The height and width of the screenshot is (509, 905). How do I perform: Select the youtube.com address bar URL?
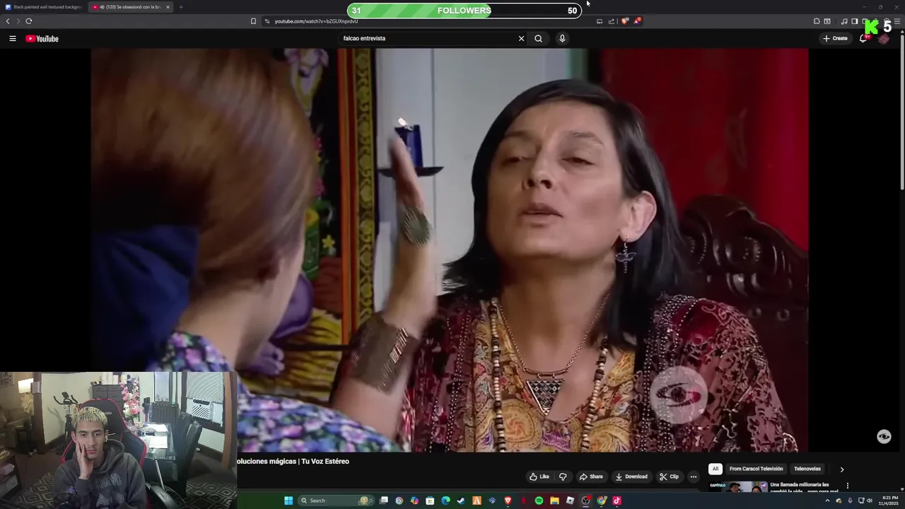pos(316,21)
